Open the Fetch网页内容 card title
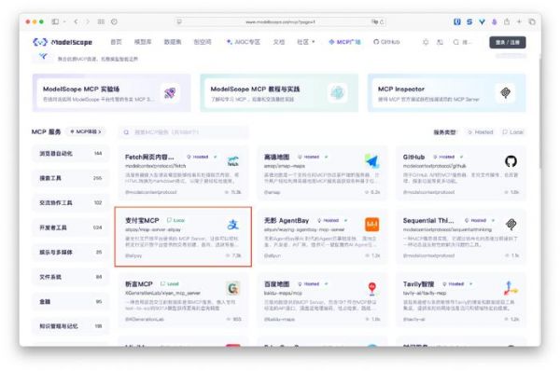This screenshot has width=560, height=371. (x=149, y=157)
